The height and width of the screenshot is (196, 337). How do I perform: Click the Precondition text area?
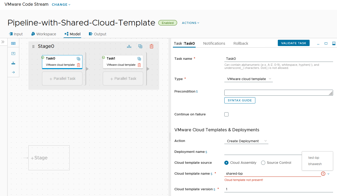(x=279, y=93)
